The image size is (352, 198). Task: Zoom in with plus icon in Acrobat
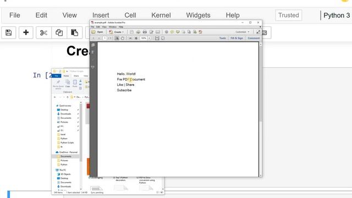click(136, 38)
